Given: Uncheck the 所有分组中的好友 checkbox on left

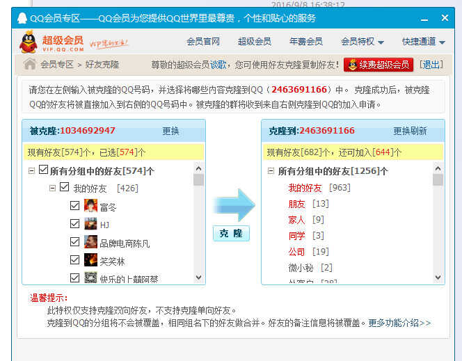Looking at the screenshot, I should coord(43,170).
